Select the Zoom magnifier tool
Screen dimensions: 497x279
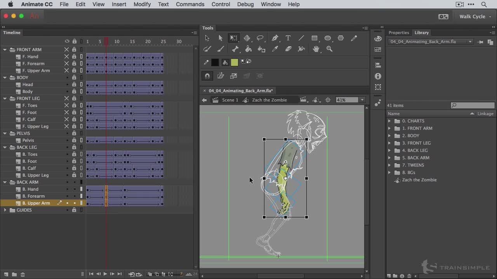point(330,49)
